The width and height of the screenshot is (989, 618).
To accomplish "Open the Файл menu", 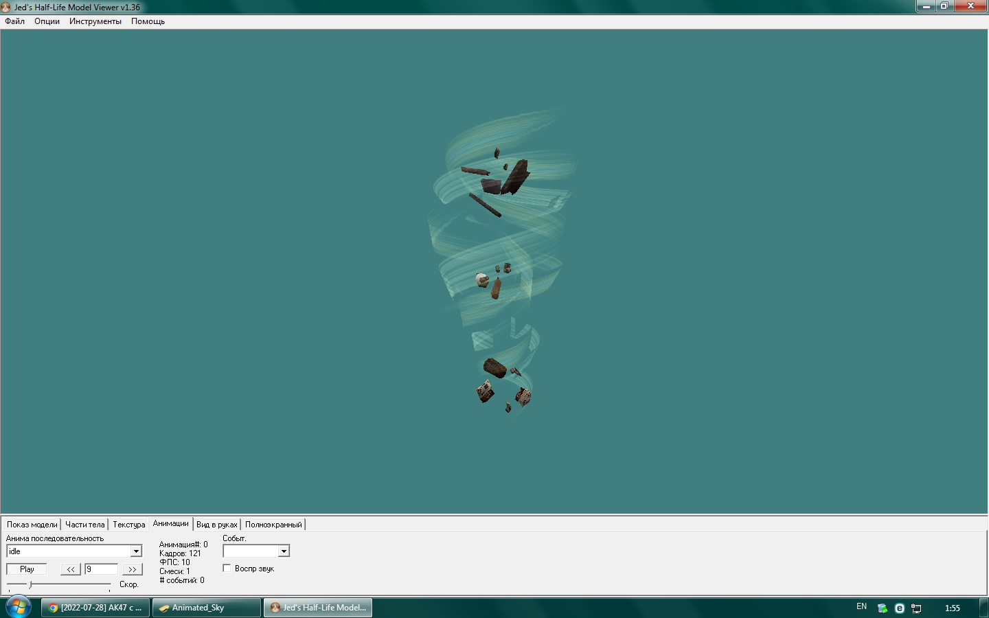I will [14, 21].
